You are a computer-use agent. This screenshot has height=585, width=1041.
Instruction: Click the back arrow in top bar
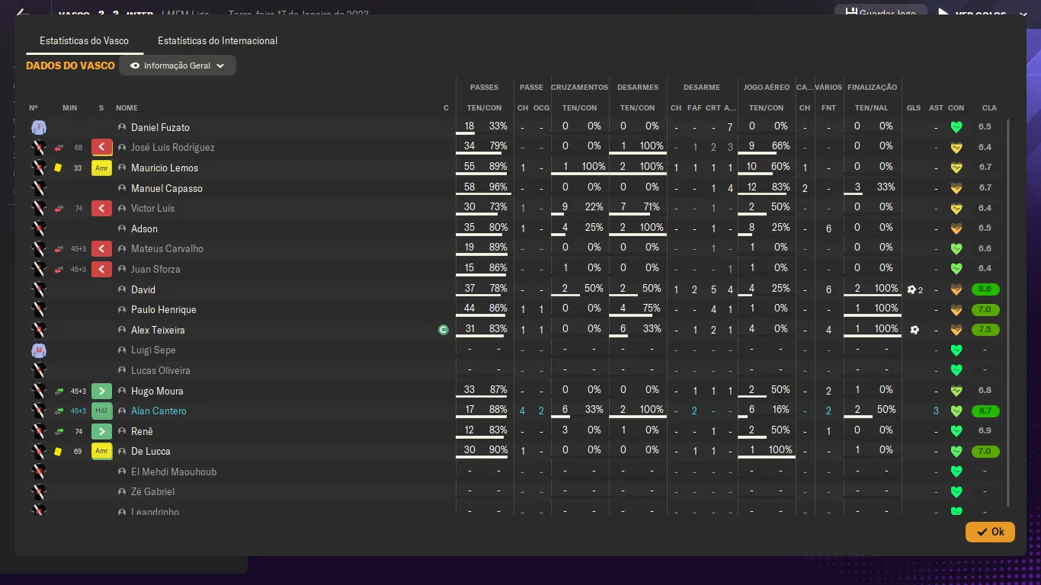(22, 12)
